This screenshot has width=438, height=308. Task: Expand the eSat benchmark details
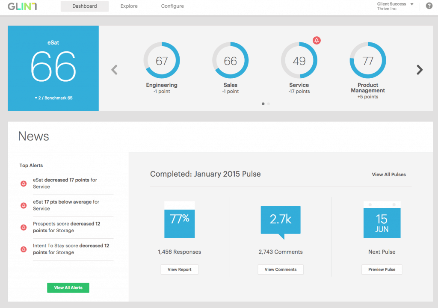53,98
